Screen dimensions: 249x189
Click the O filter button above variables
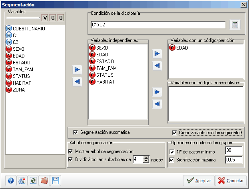[61, 18]
